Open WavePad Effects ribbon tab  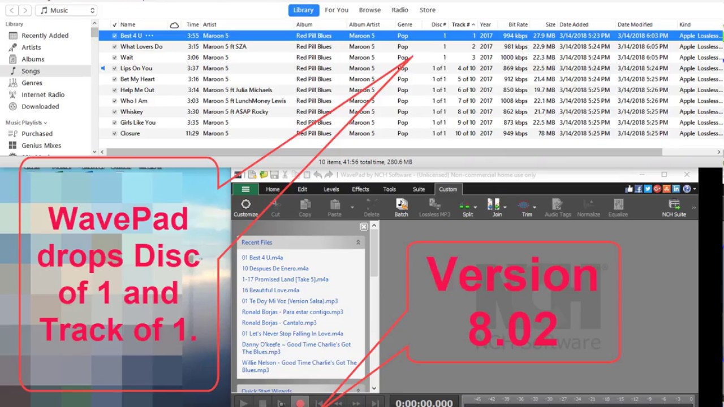360,189
